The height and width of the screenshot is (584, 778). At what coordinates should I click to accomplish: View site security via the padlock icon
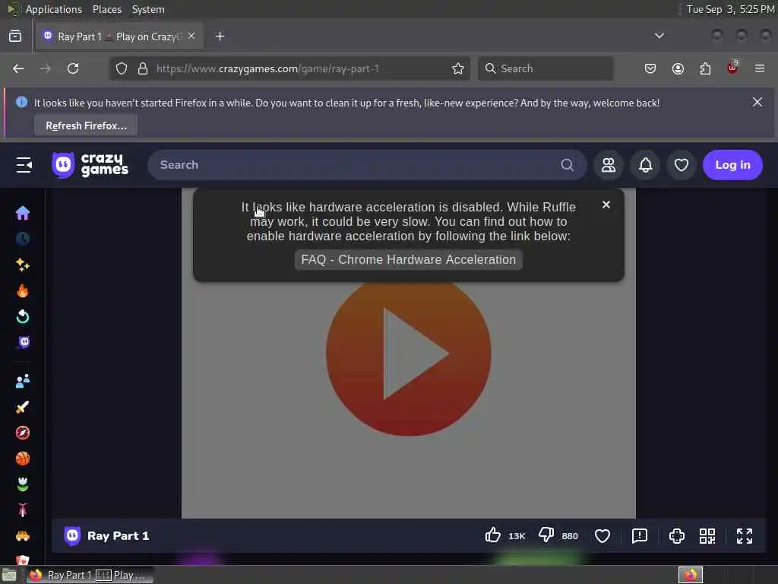click(143, 68)
